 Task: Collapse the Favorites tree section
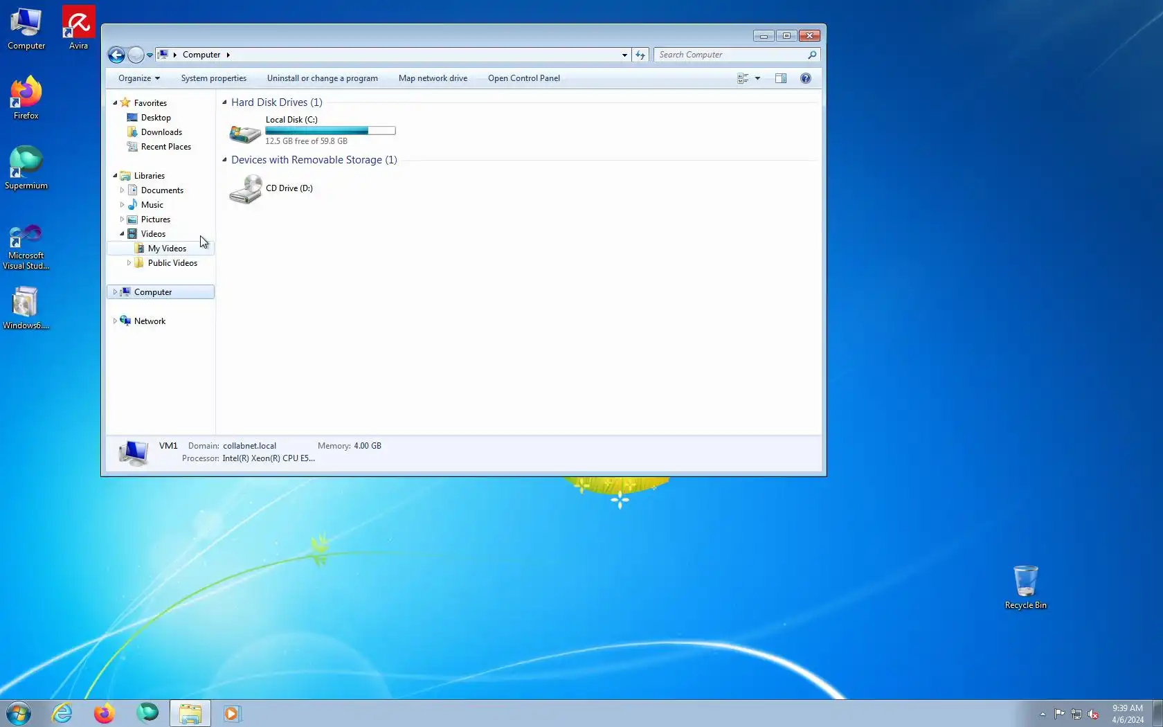115,102
